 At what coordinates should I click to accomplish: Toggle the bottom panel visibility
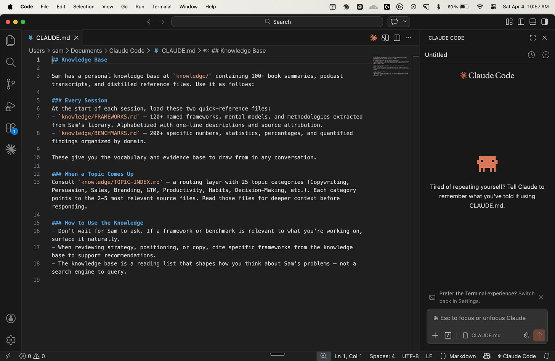(533, 22)
